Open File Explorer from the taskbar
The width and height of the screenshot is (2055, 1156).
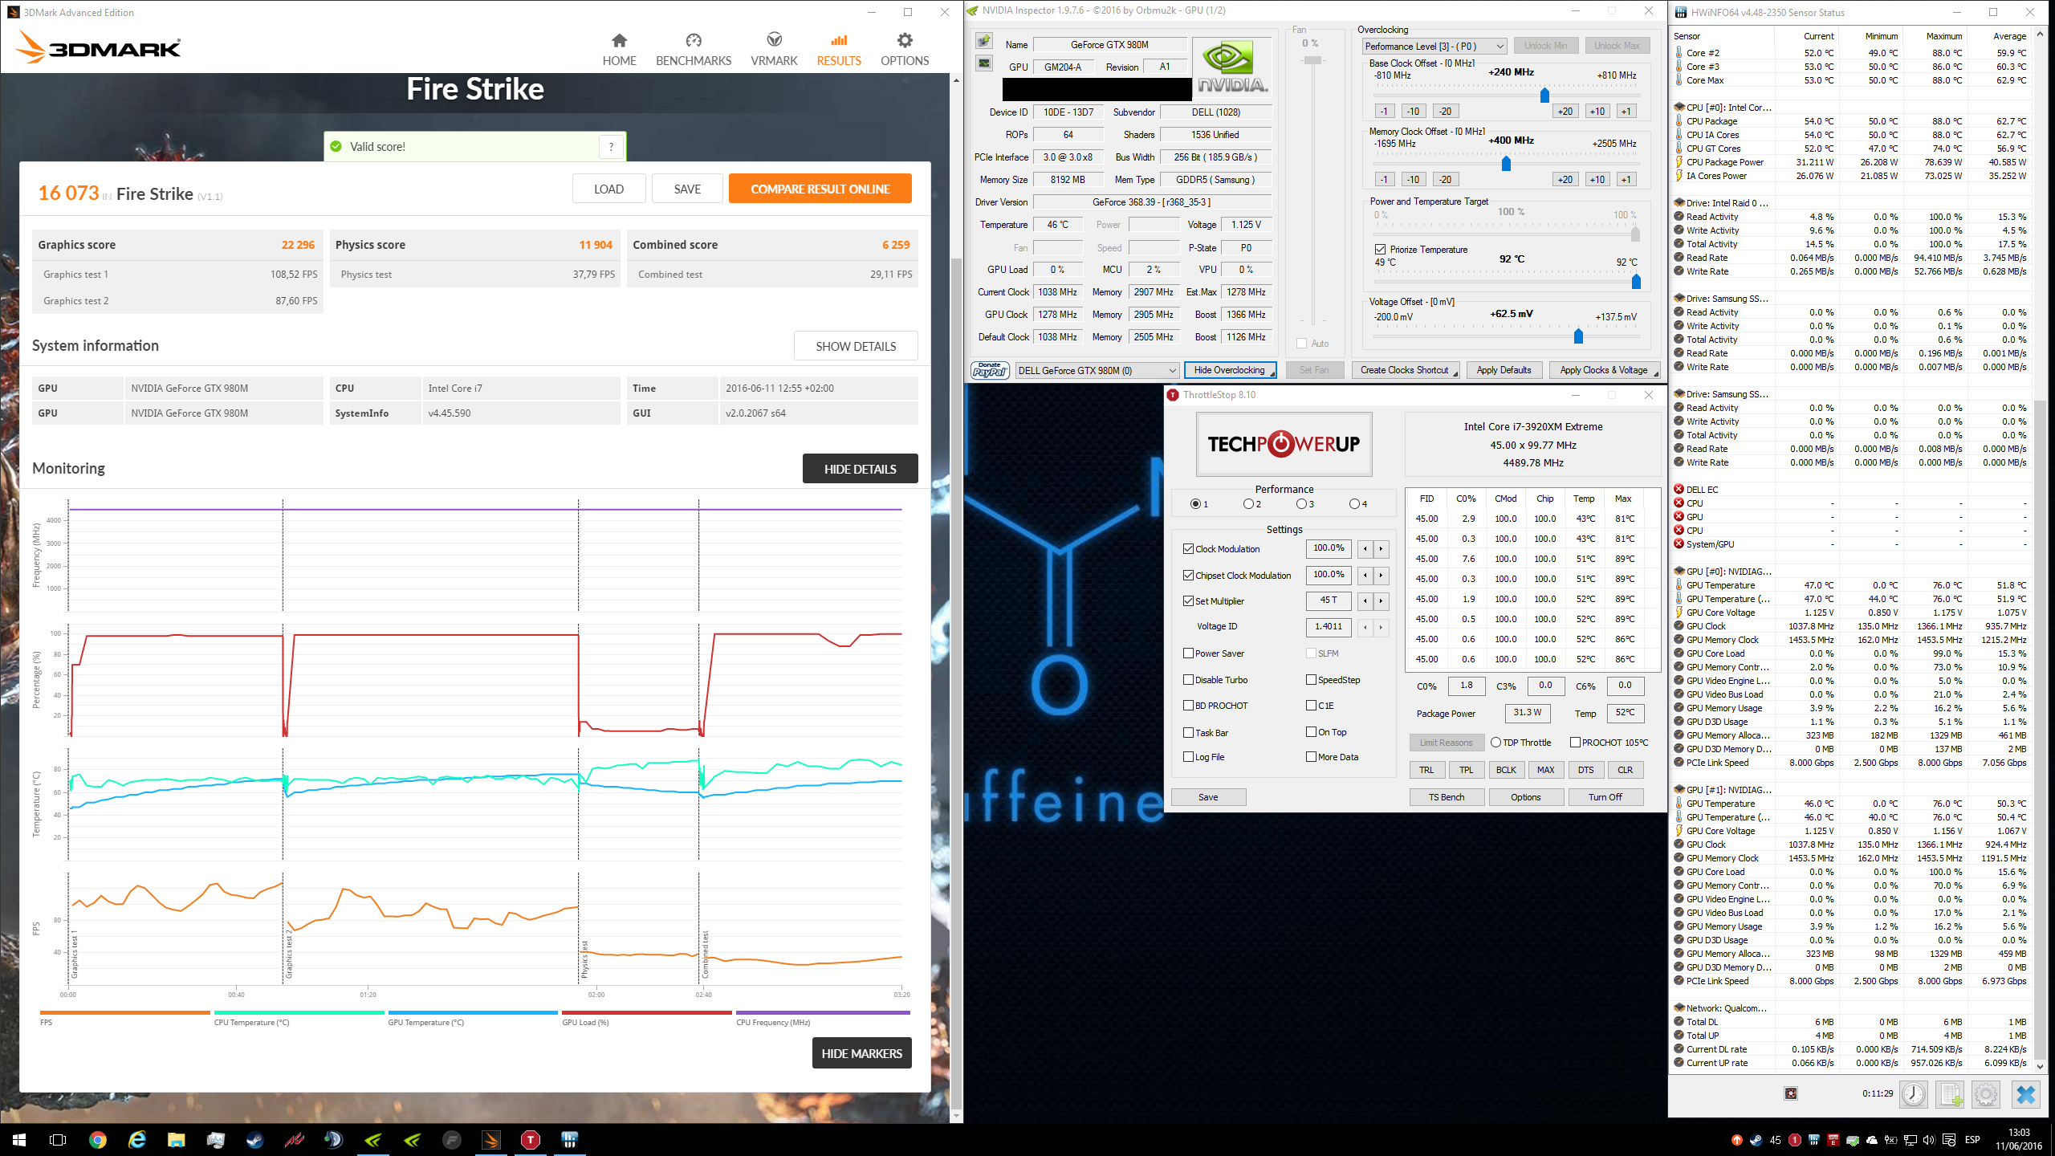(176, 1140)
